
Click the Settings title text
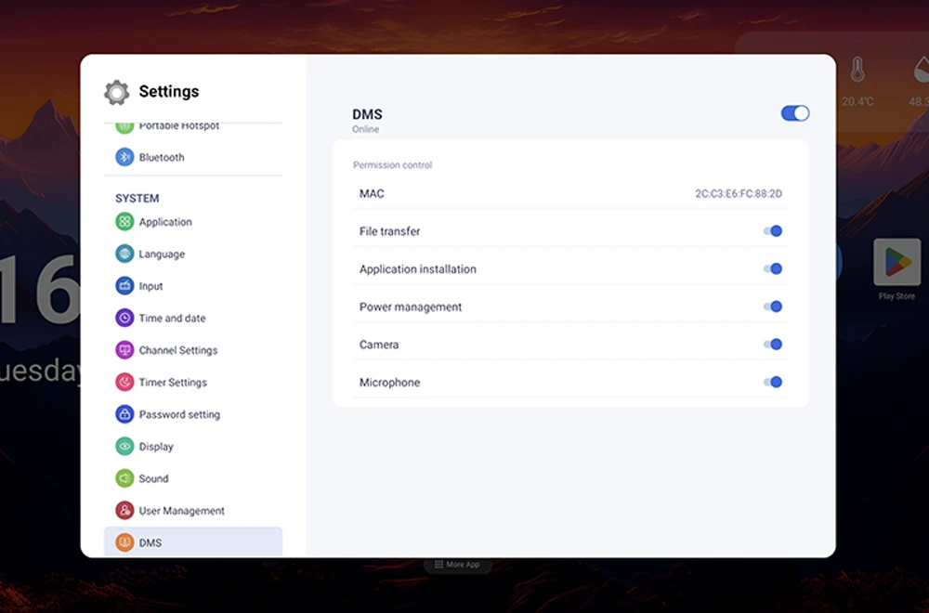tap(169, 91)
